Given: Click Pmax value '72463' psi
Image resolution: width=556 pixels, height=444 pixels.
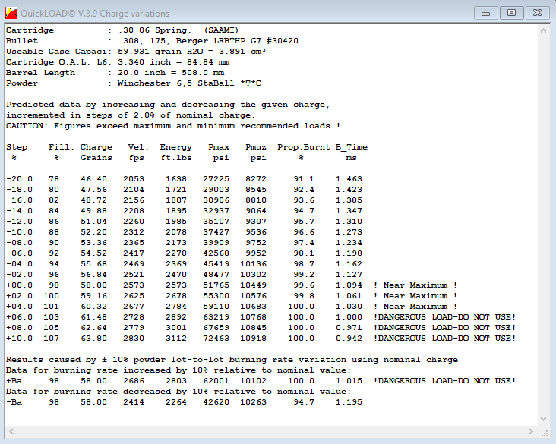Looking at the screenshot, I should point(216,339).
